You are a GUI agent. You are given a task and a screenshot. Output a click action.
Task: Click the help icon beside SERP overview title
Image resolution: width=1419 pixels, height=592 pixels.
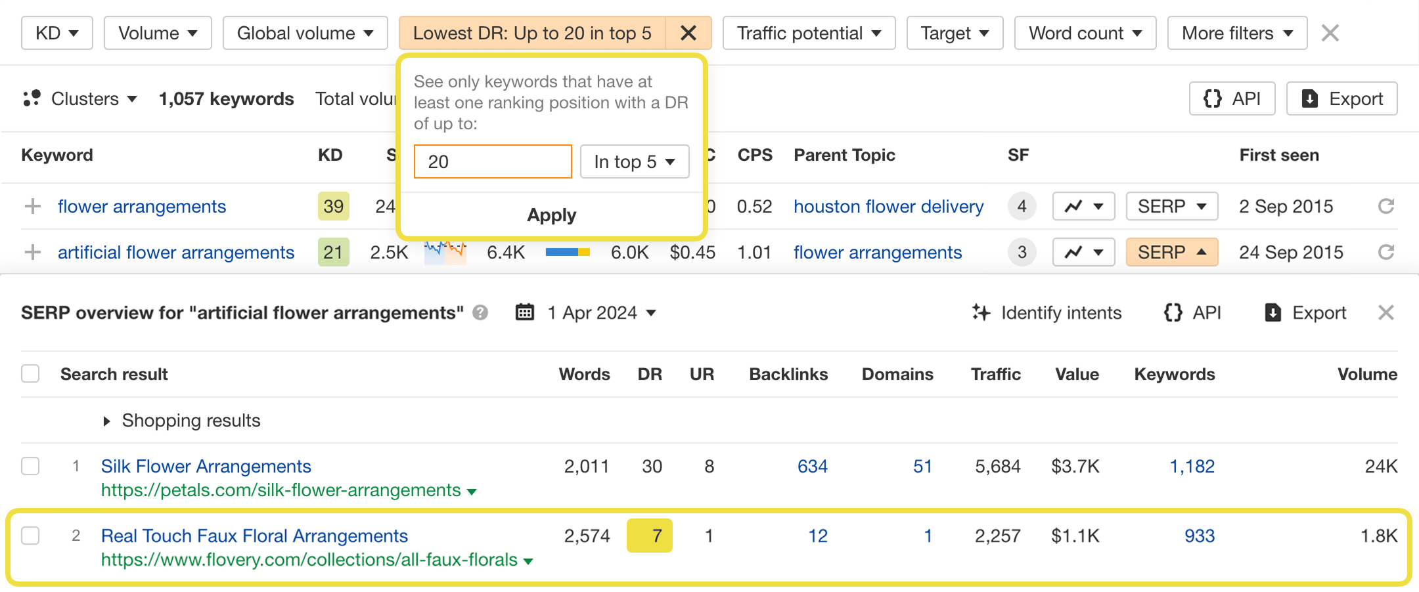pyautogui.click(x=479, y=313)
